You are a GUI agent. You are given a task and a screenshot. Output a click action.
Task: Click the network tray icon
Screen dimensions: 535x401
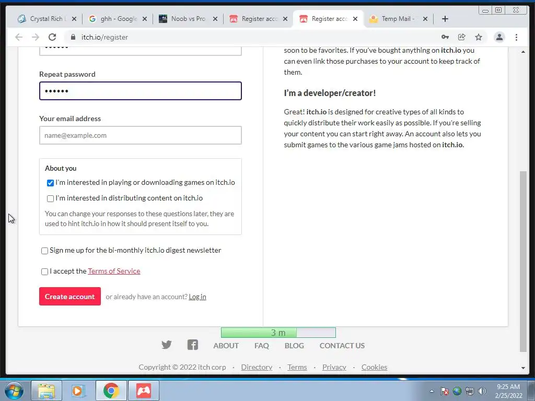470,391
